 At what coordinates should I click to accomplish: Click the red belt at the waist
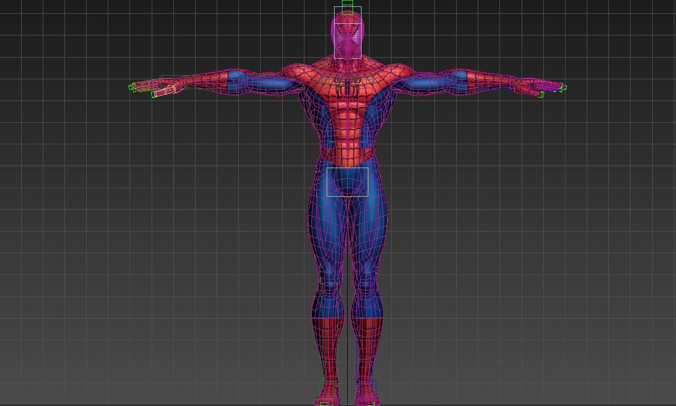(x=347, y=156)
